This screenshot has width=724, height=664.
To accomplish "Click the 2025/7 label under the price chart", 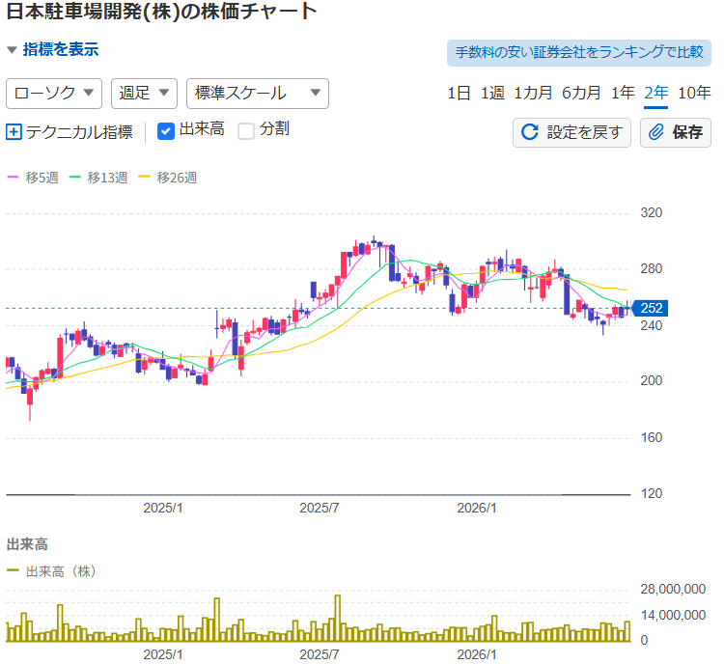I will pyautogui.click(x=320, y=509).
